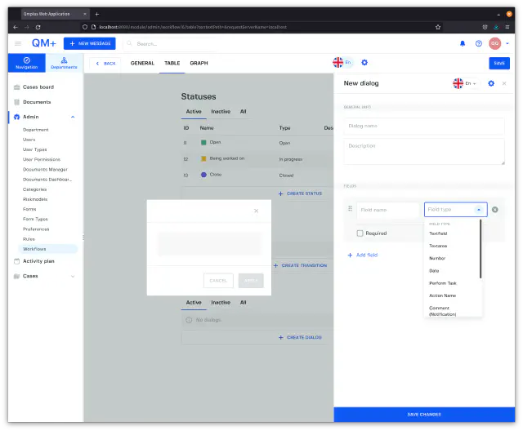Viewport: 523px width, 431px height.
Task: Expand the Cases section chevron
Action: point(73,277)
